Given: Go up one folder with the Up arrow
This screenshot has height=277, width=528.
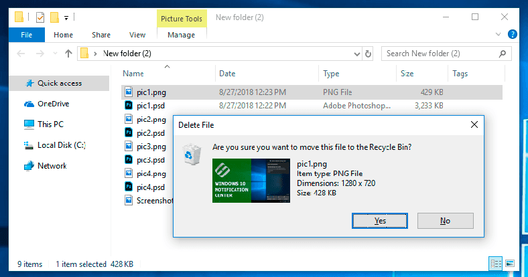Looking at the screenshot, I should click(x=68, y=54).
